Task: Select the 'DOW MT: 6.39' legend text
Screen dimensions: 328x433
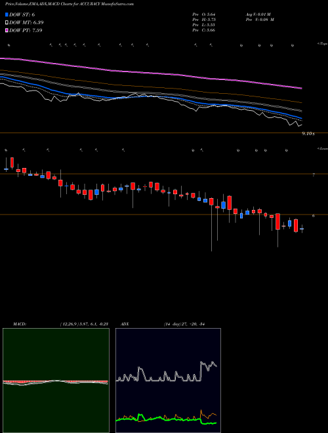Action: point(26,23)
